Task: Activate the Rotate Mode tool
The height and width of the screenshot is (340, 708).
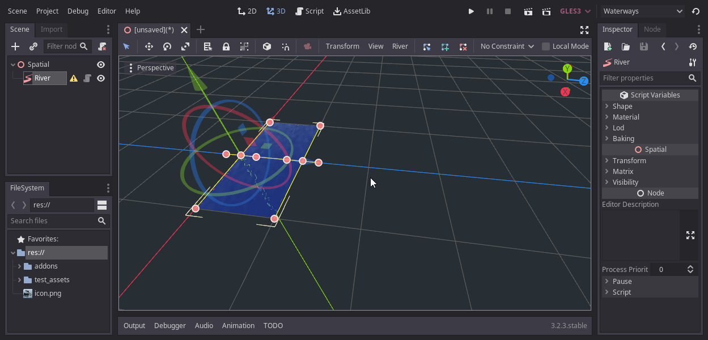Action: point(167,46)
